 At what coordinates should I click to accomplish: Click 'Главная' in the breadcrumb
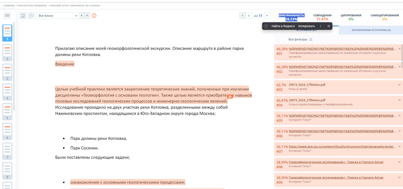[9, 6]
